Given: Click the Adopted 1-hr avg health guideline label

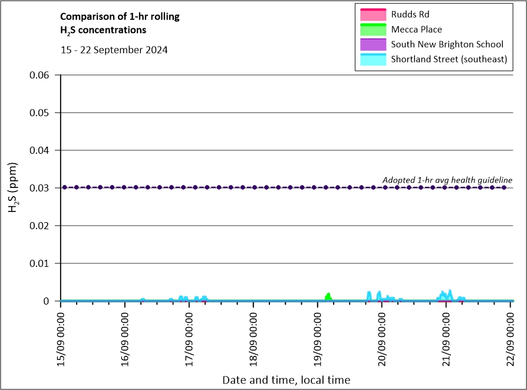Looking at the screenshot, I should (x=447, y=180).
